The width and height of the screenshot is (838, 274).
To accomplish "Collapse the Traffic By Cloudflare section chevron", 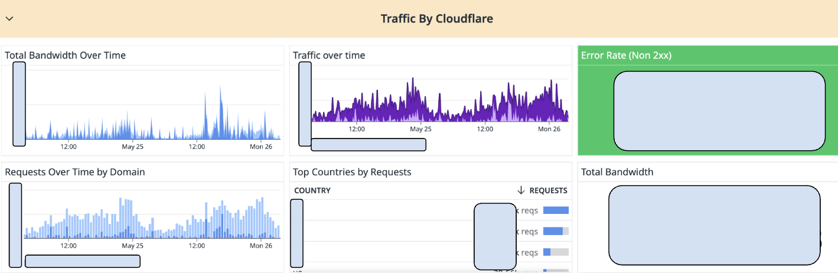I will point(9,19).
